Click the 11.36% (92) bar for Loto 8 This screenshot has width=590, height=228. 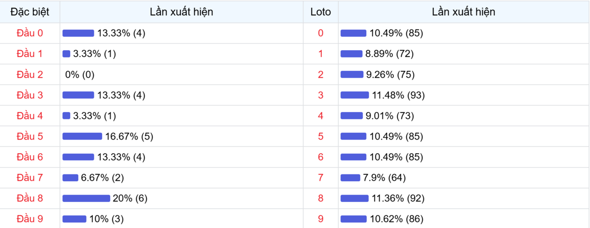[354, 199]
